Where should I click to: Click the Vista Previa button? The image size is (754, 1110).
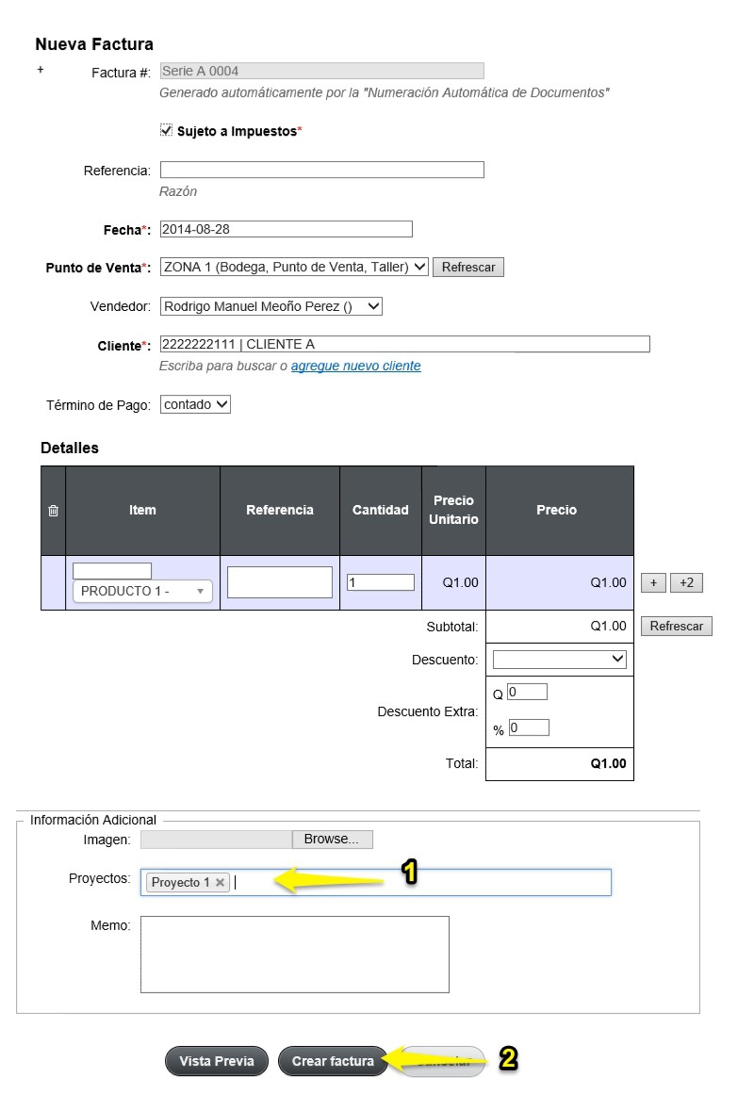[x=217, y=1061]
